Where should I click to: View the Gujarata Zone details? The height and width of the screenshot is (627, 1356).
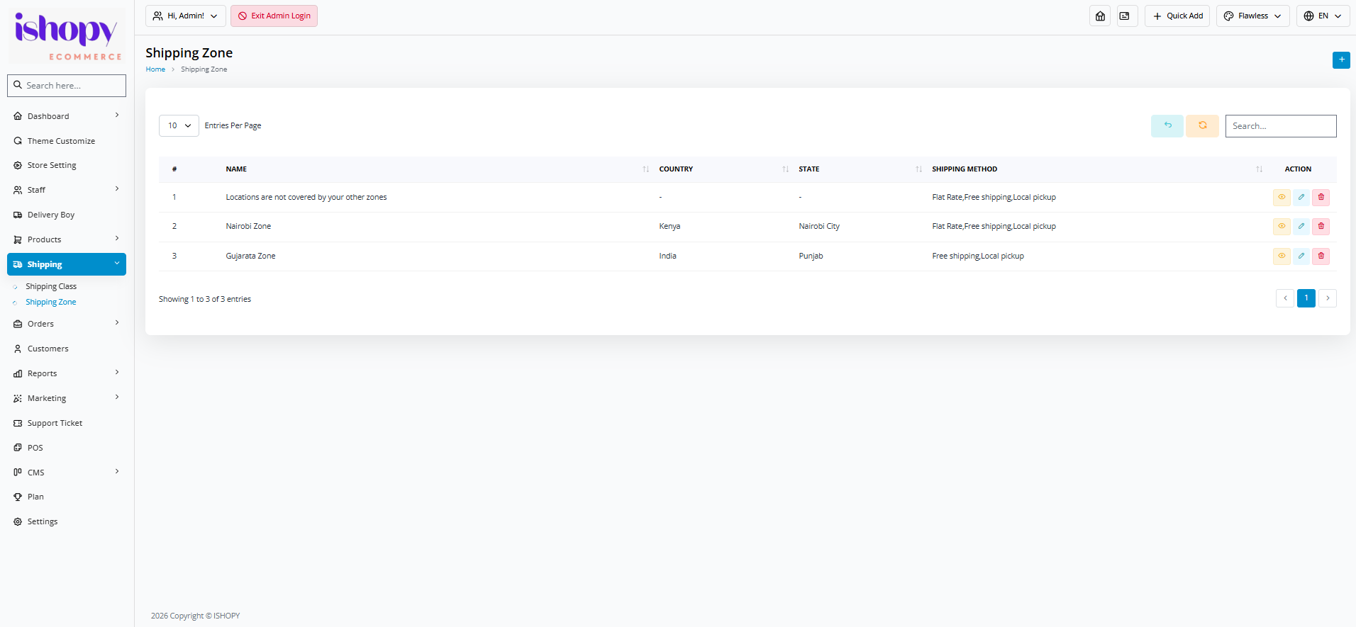tap(1281, 256)
